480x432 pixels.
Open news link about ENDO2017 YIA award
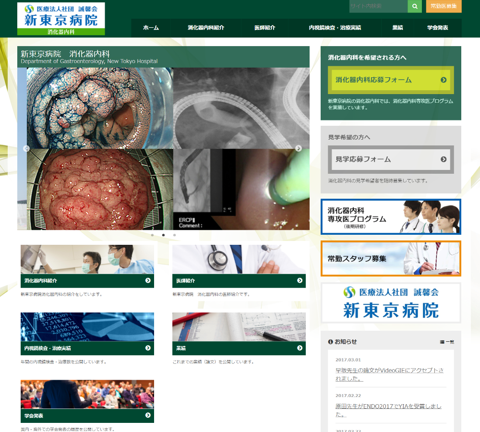(x=388, y=410)
